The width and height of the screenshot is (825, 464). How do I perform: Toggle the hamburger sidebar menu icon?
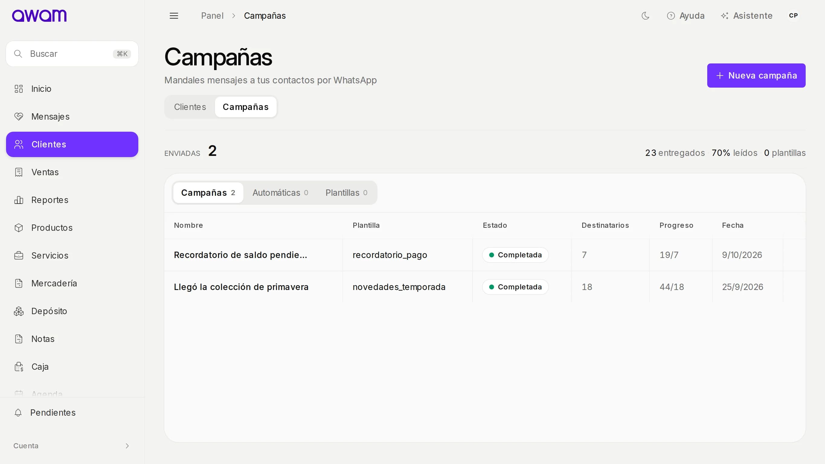click(174, 16)
